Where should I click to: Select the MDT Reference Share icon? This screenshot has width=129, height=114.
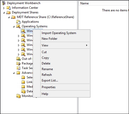13,17
